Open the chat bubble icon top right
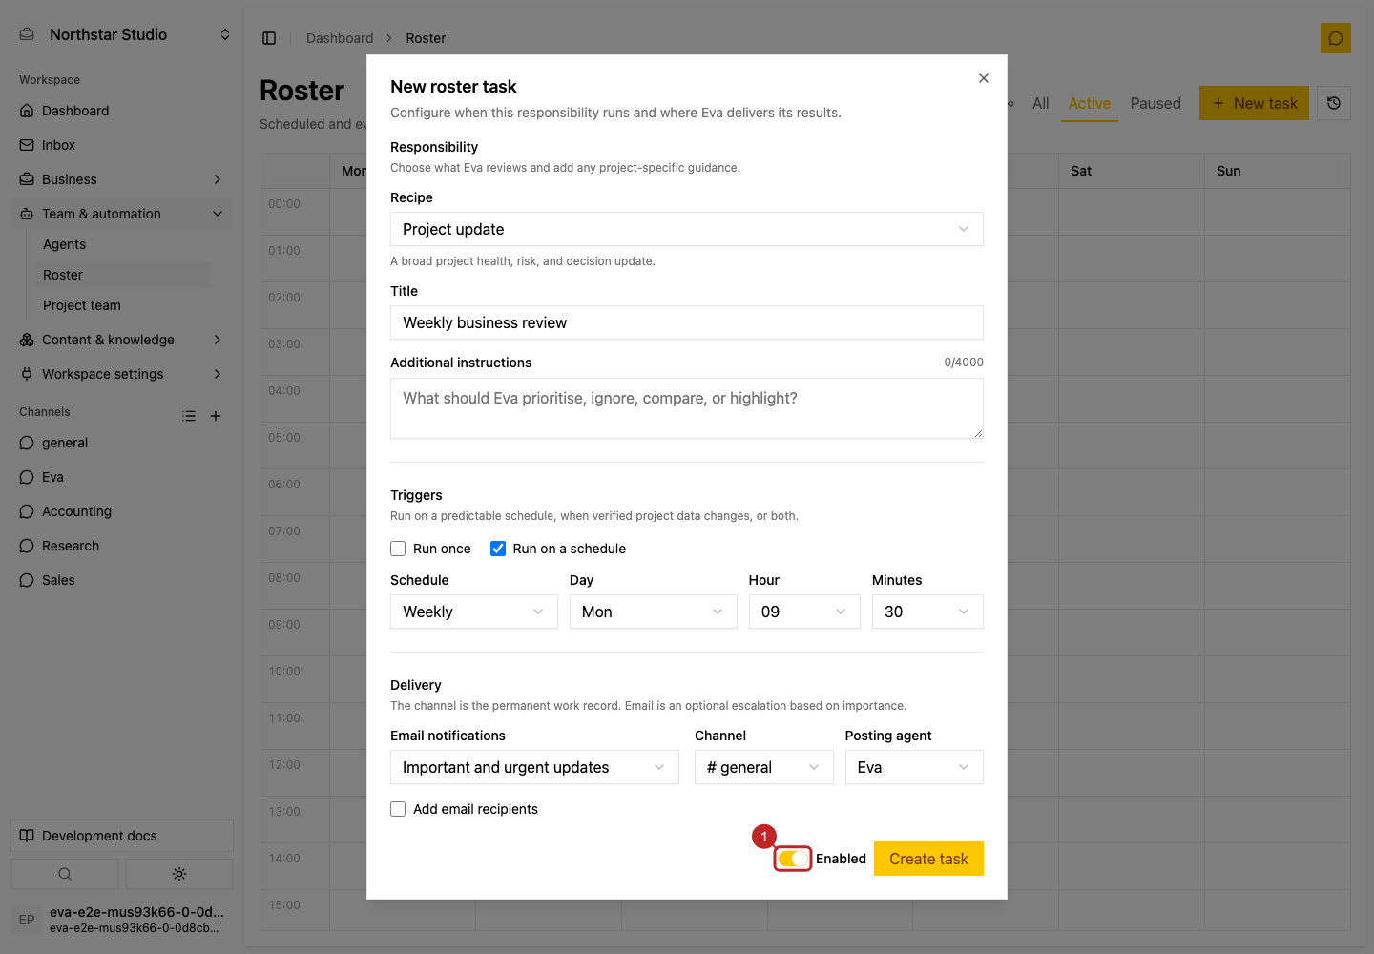 tap(1336, 38)
